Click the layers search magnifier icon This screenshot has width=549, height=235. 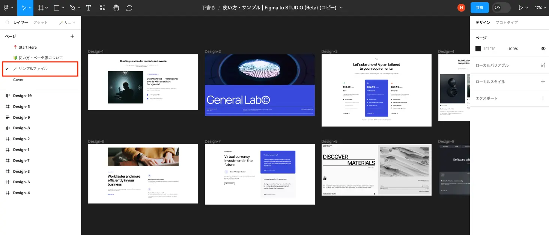tap(7, 22)
